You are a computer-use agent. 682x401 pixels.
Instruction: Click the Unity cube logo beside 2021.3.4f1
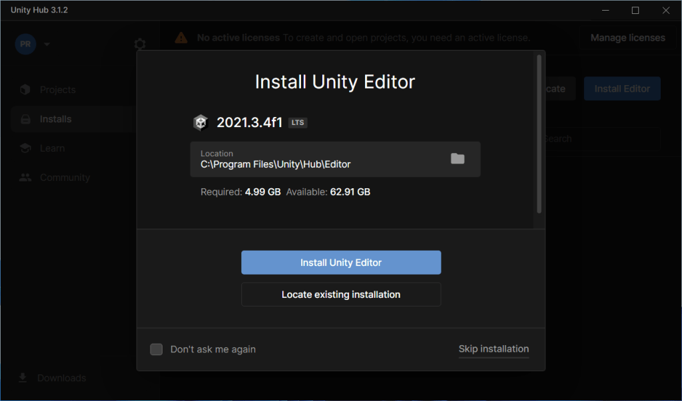[x=200, y=122]
